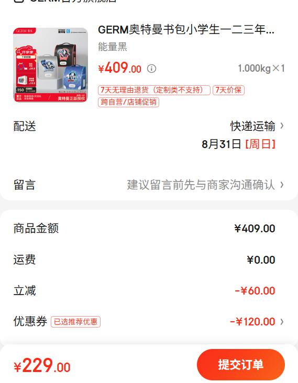Click the store icon at top left
Viewport: 298px width, 383px height.
pyautogui.click(x=19, y=1)
